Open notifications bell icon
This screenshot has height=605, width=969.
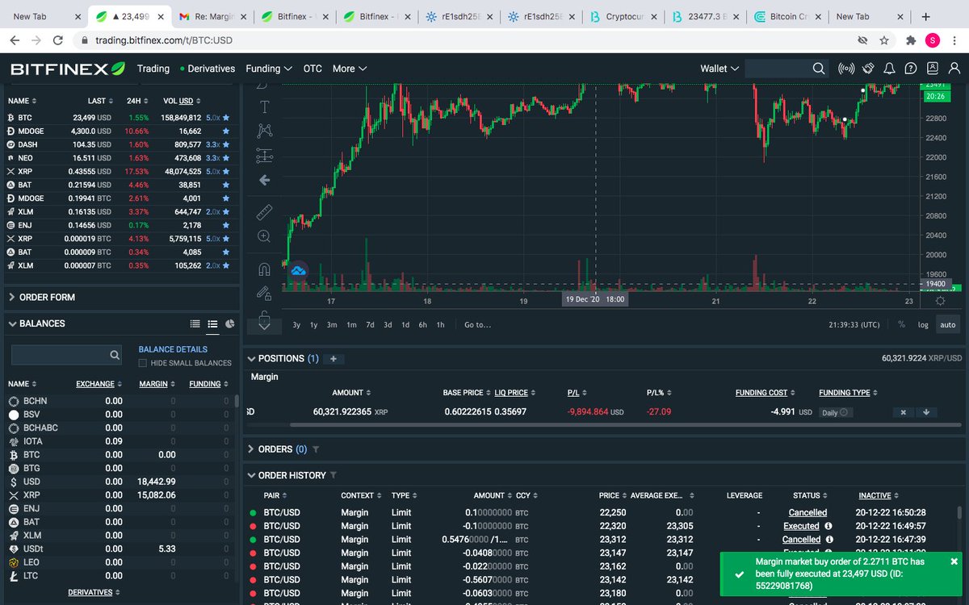pyautogui.click(x=890, y=69)
